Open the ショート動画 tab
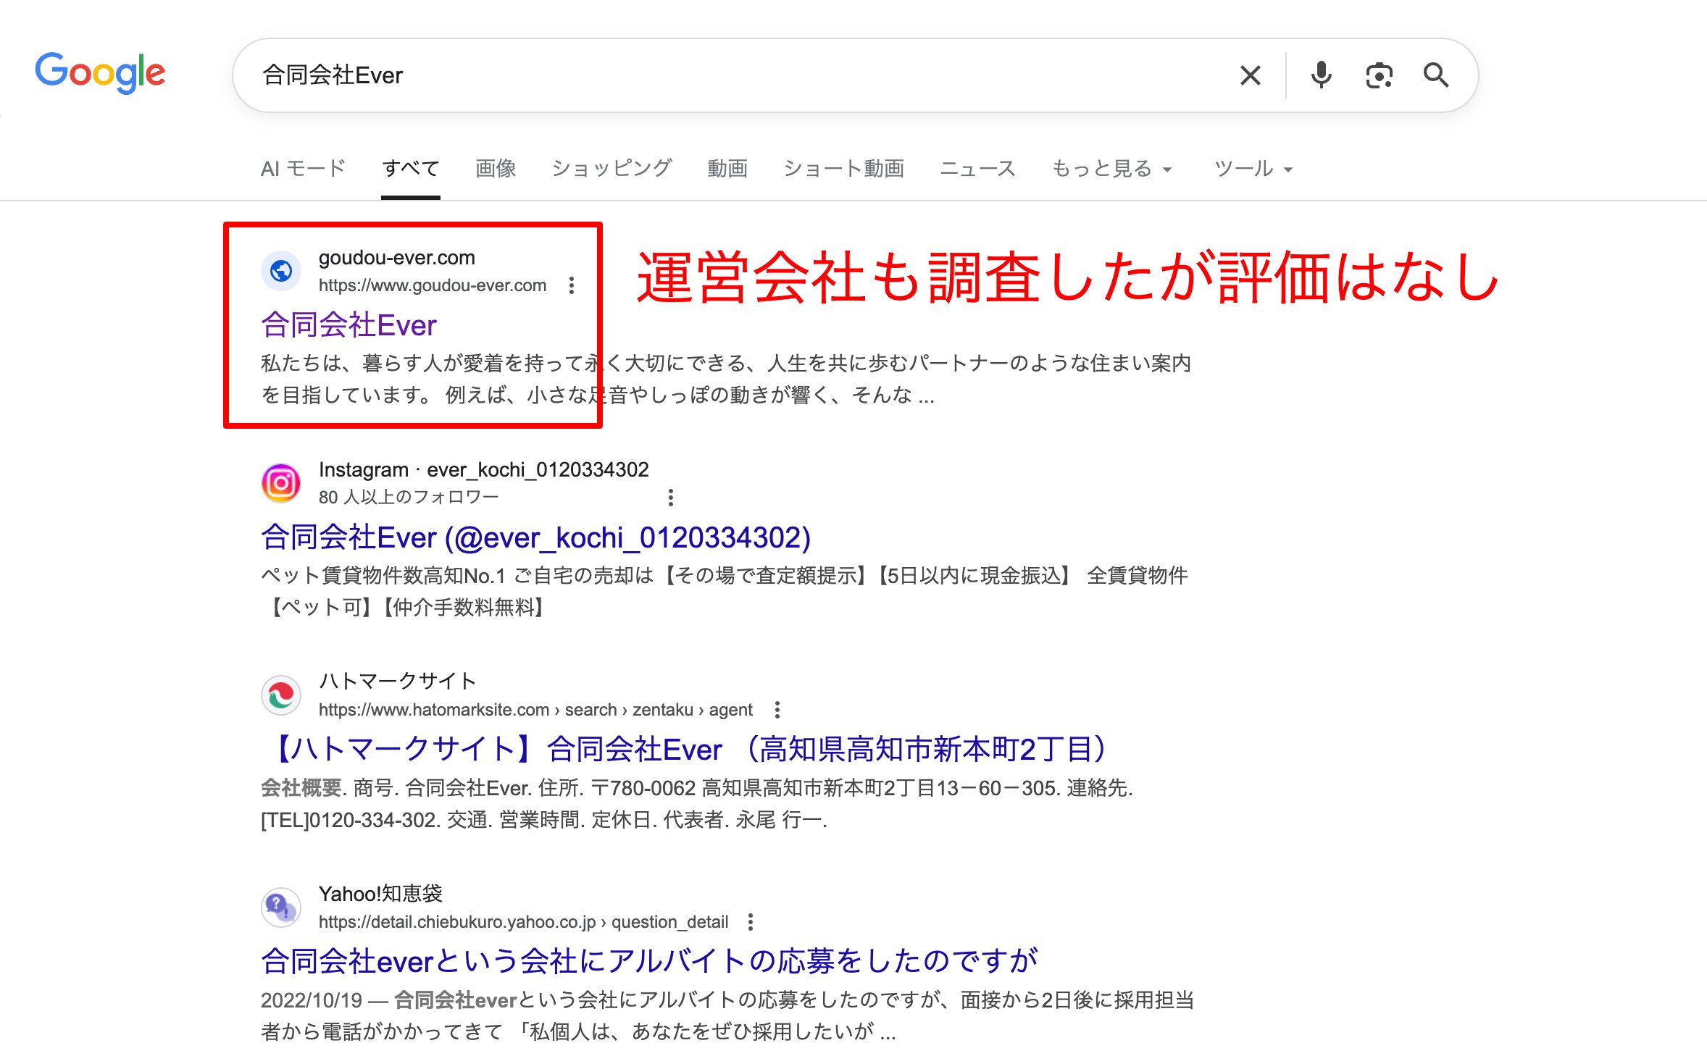 [844, 169]
